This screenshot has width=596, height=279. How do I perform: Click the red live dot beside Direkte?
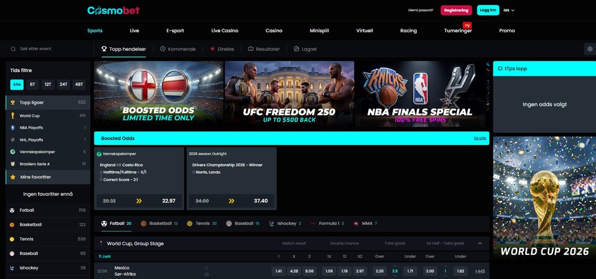click(x=212, y=49)
